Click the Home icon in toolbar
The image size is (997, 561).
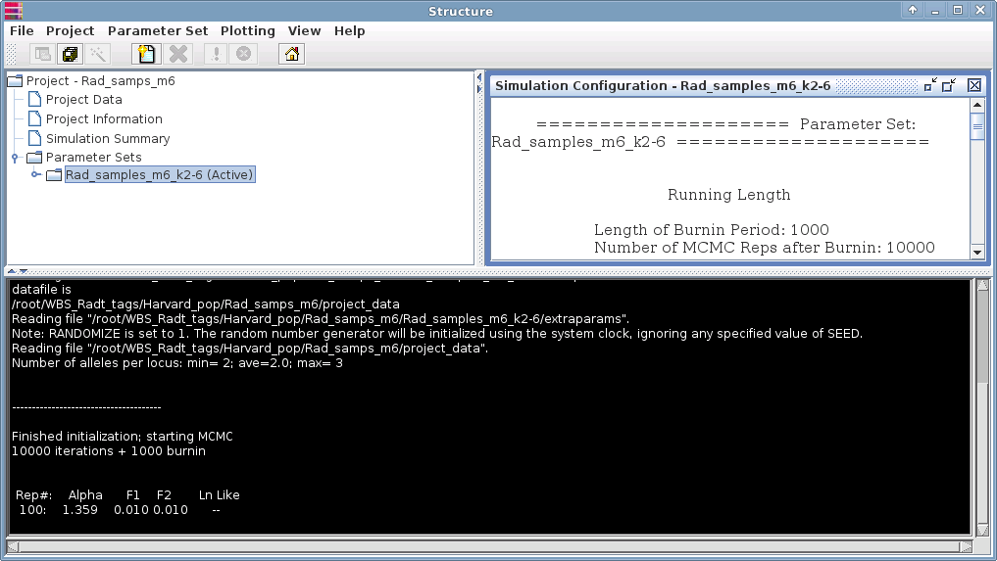click(291, 55)
